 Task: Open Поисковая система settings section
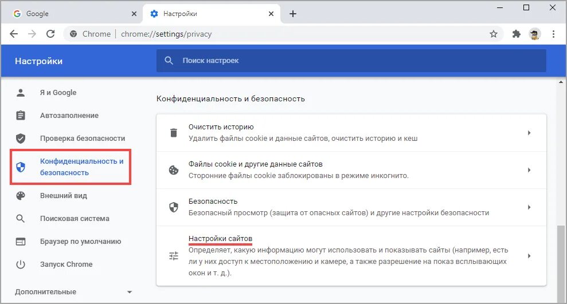tap(75, 219)
